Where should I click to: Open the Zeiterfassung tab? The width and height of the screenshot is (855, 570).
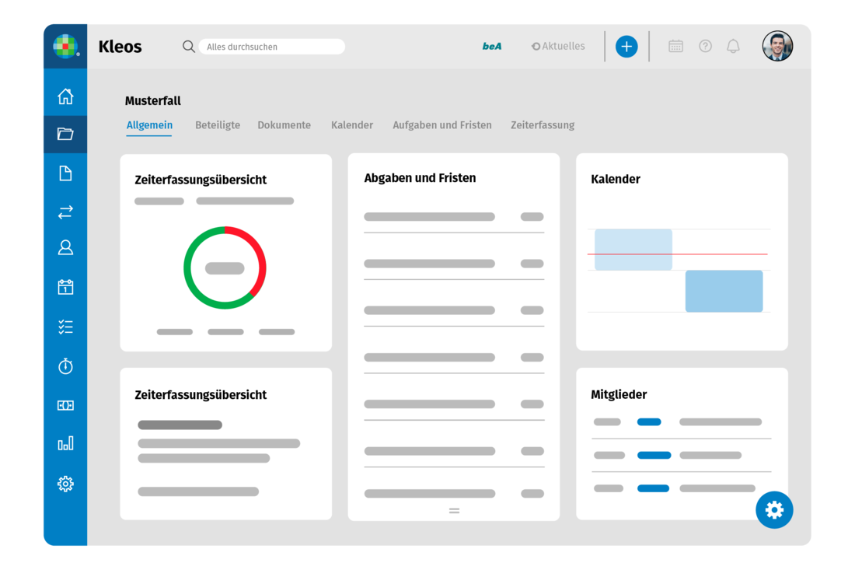(543, 125)
